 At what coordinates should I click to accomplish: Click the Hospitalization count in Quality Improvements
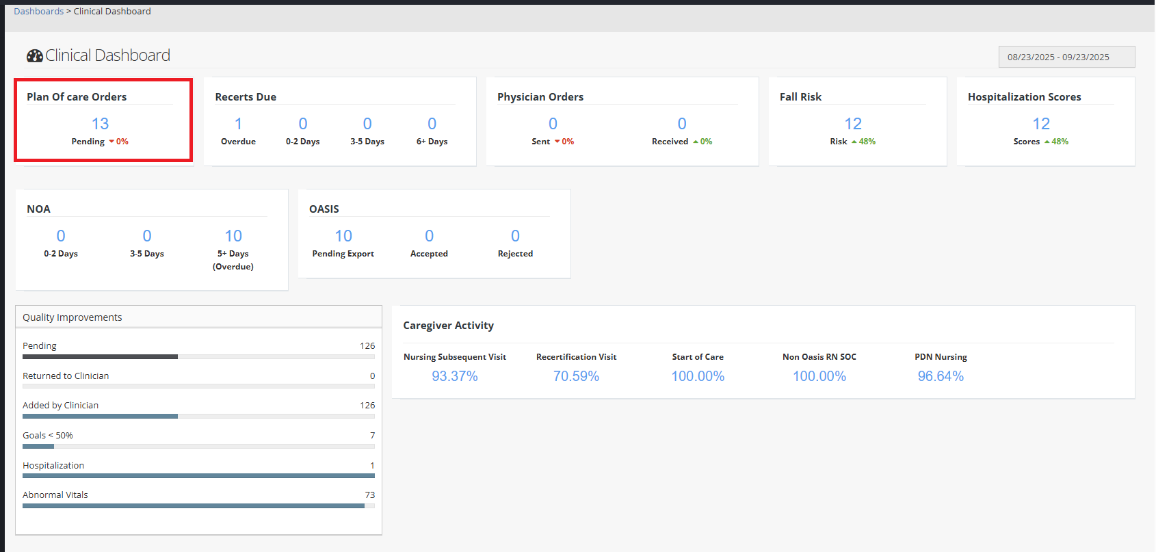point(372,466)
